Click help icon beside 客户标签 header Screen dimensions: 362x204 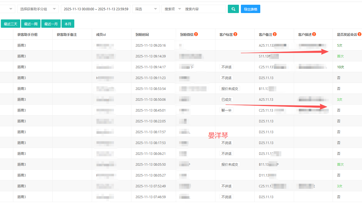coord(235,34)
